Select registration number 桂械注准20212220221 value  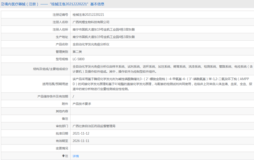click(x=88, y=15)
